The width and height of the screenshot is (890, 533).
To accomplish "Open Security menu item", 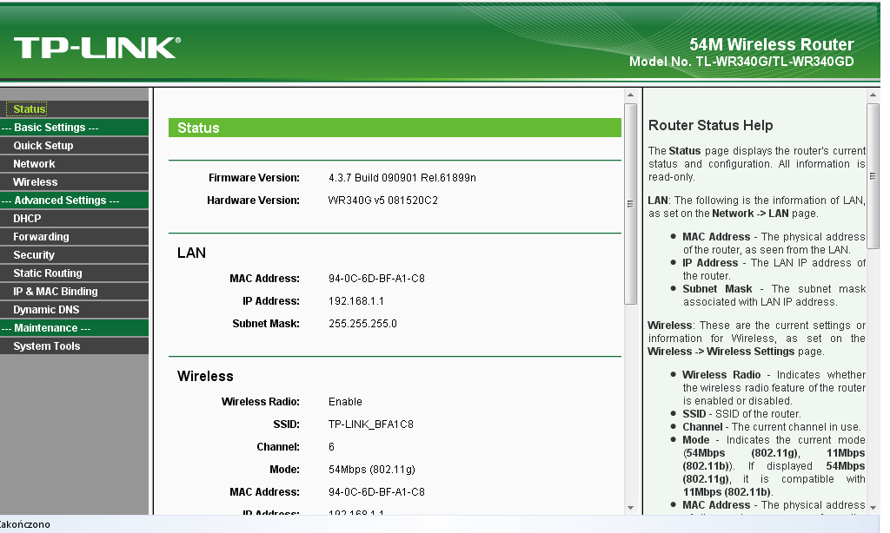I will pyautogui.click(x=34, y=255).
